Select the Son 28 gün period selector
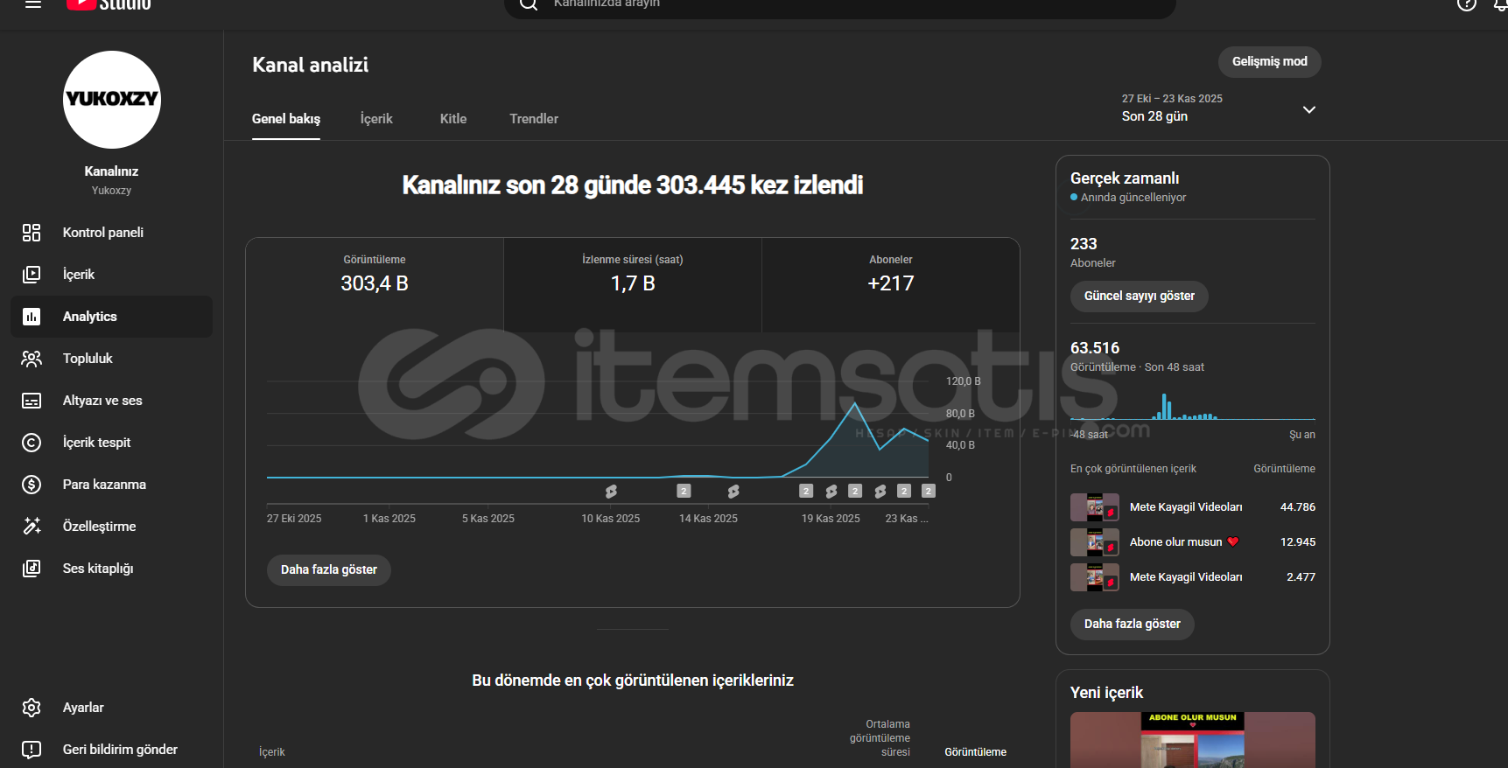The image size is (1508, 768). pos(1218,108)
